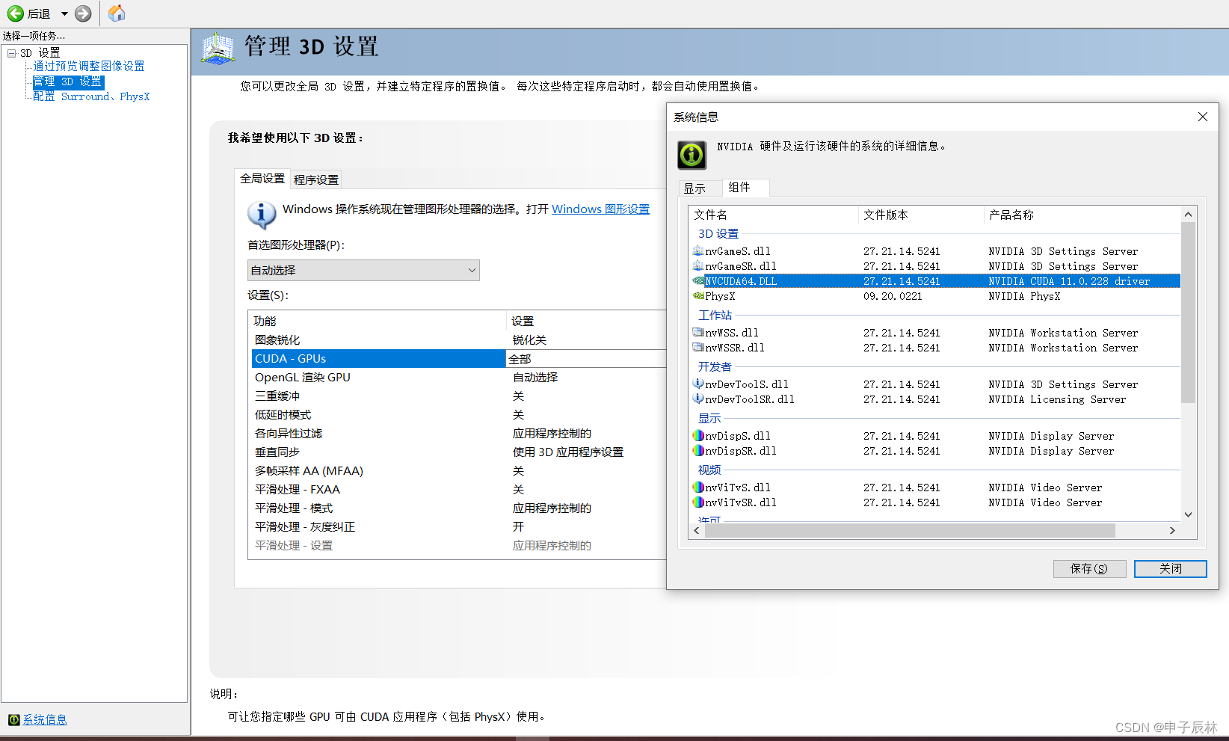Screen dimensions: 1229x741
Task: Open the 首选图形处理器 dropdown
Action: click(x=363, y=270)
